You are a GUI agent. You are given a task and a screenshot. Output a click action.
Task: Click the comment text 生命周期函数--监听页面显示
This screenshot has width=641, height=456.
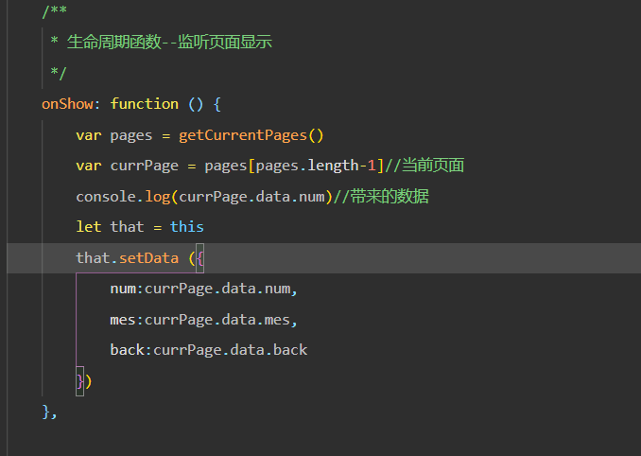(169, 42)
